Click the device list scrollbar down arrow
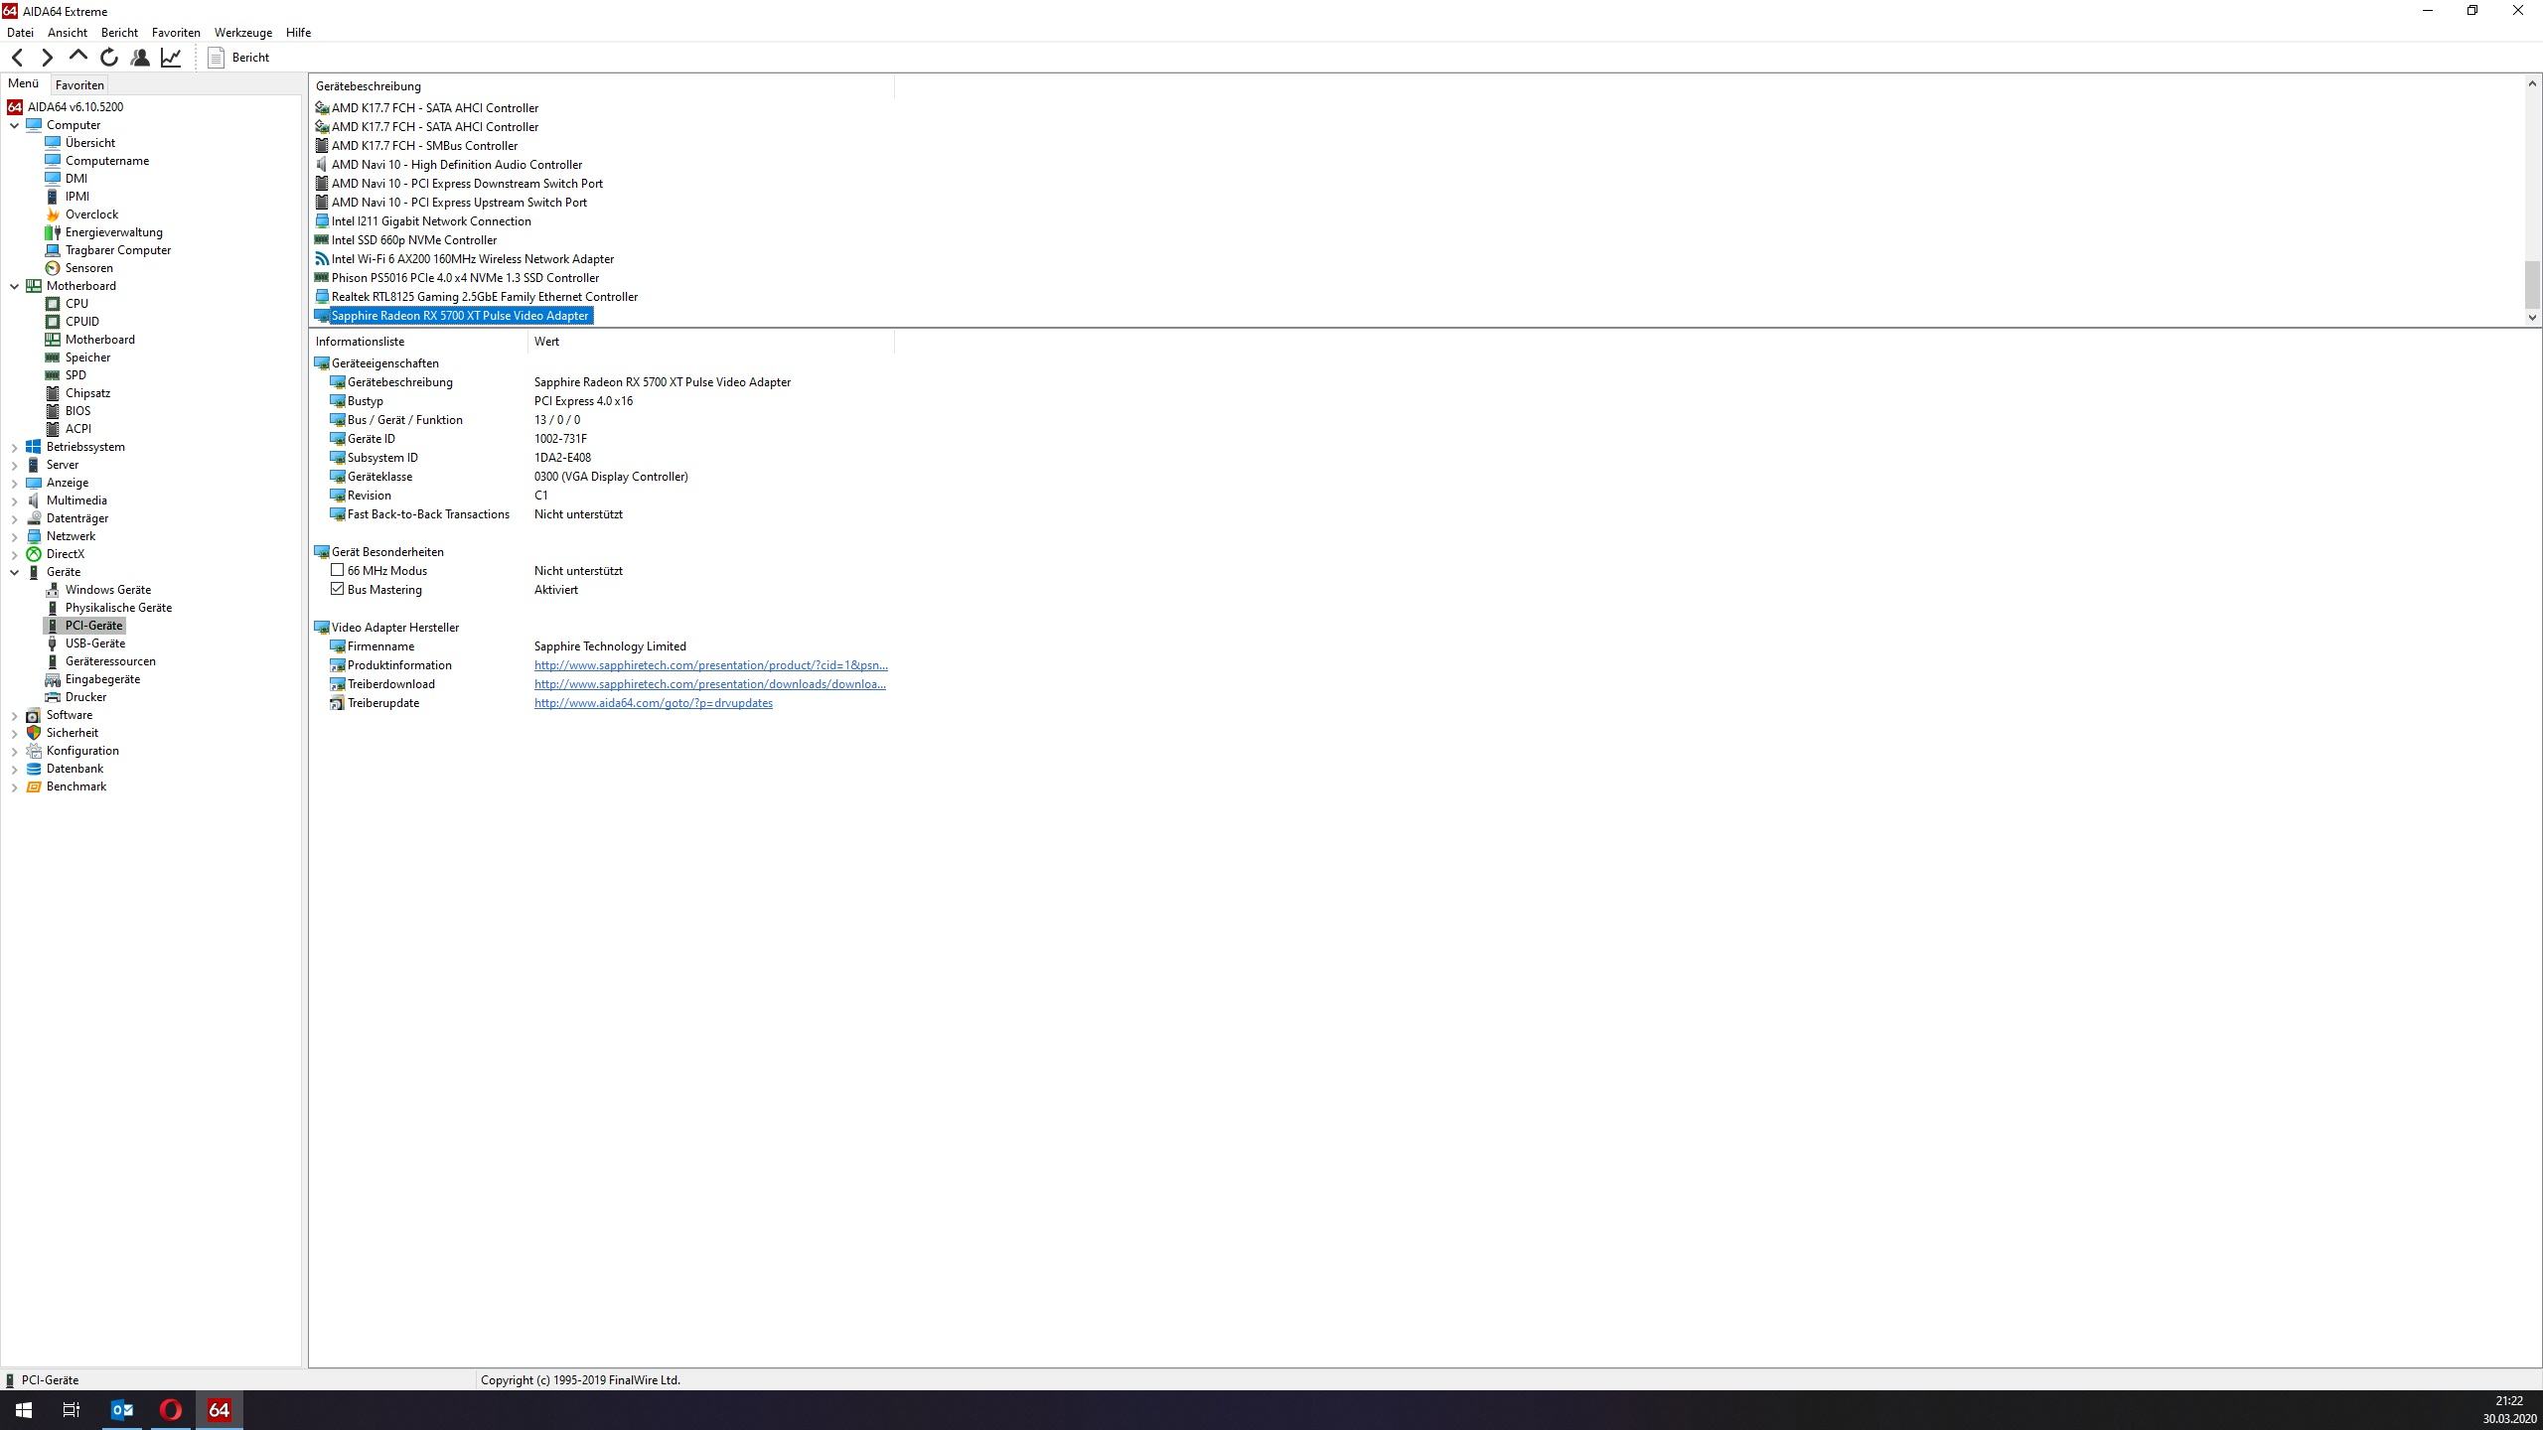 pos(2532,318)
